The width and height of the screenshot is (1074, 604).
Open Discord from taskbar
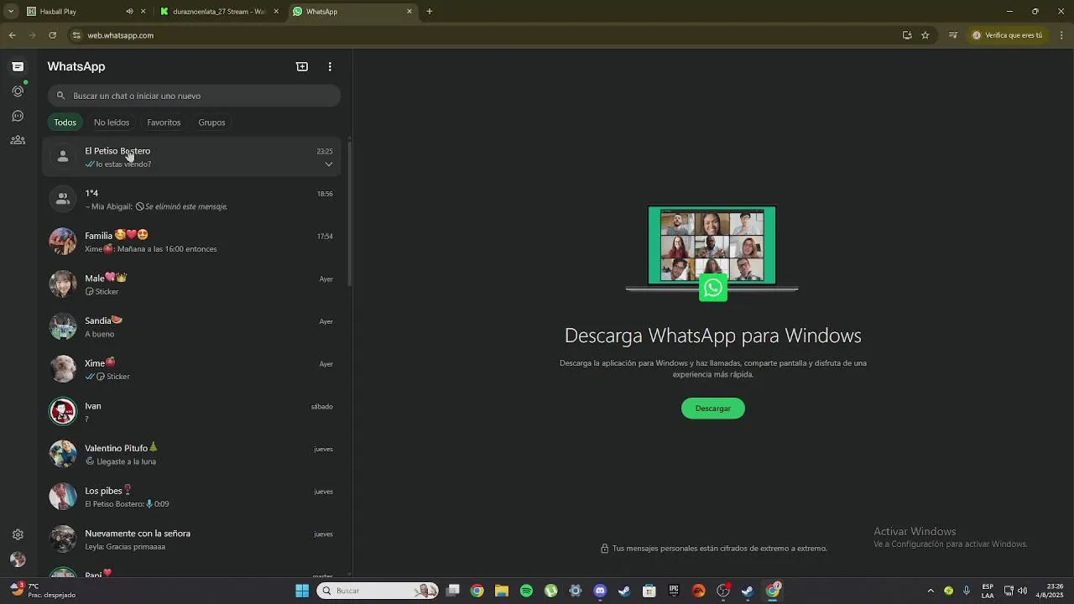(x=600, y=591)
